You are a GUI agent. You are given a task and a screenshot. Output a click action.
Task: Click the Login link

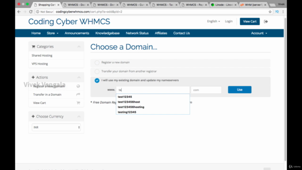pos(228,21)
